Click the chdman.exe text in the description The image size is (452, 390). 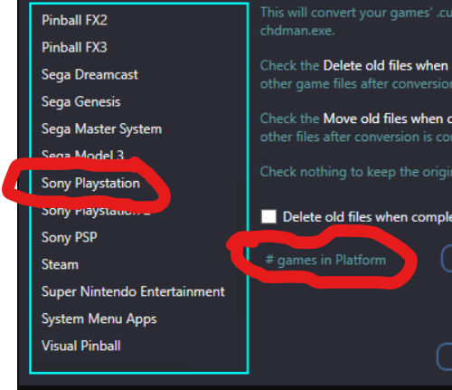pyautogui.click(x=297, y=31)
